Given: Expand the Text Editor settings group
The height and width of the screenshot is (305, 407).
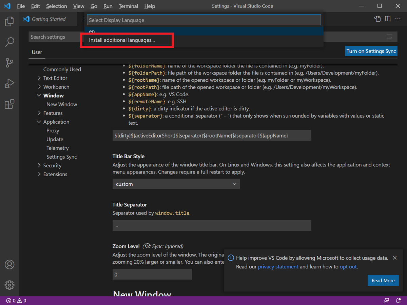Looking at the screenshot, I should (x=39, y=78).
